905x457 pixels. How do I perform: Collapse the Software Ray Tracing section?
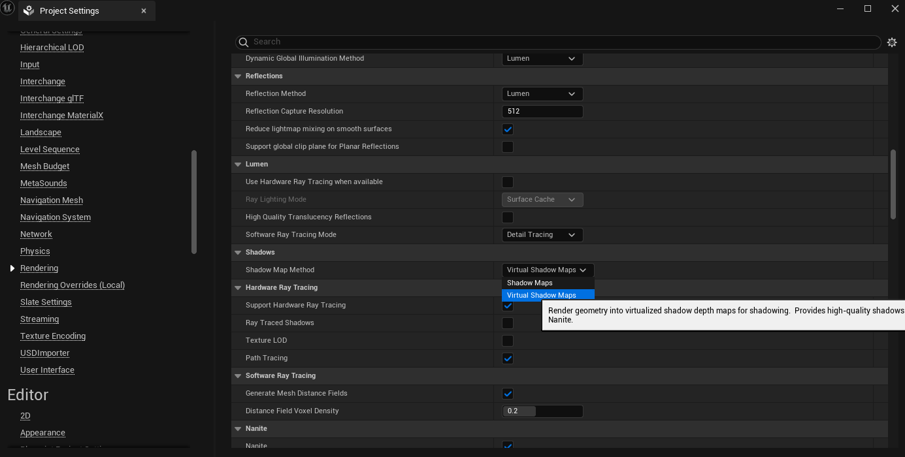click(x=238, y=376)
